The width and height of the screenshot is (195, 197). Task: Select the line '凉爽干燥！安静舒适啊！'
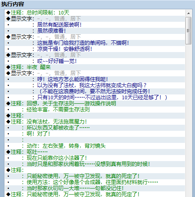point(95,49)
